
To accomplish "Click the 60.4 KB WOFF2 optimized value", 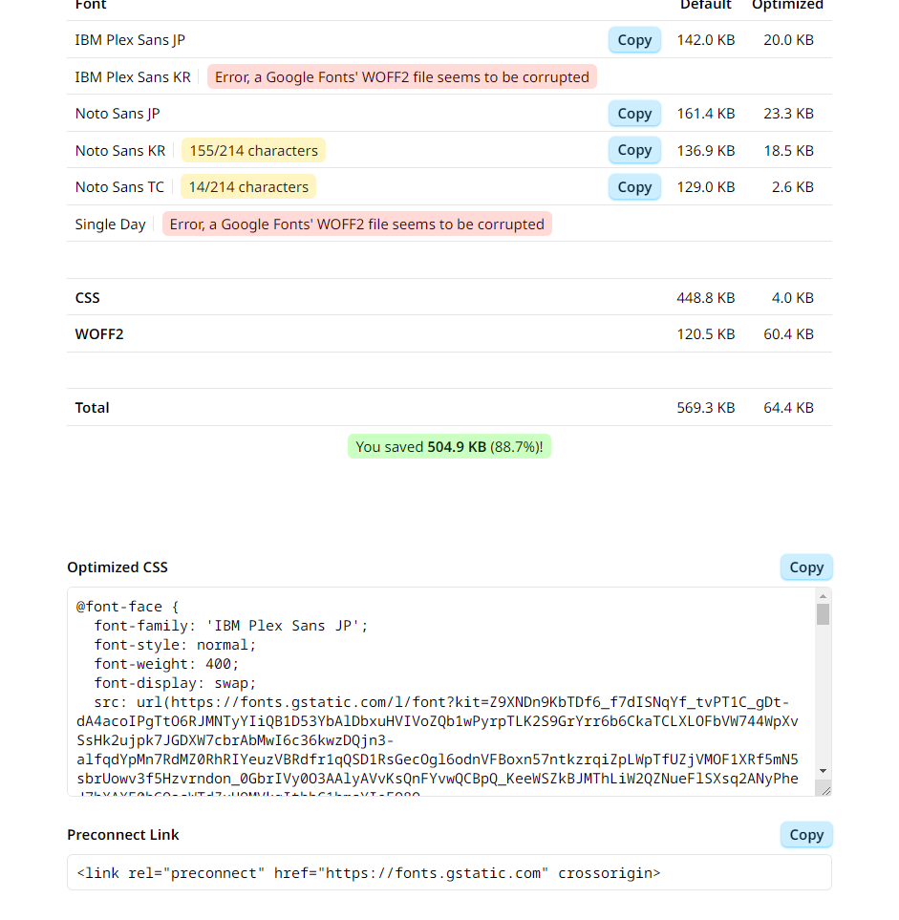I will click(789, 334).
